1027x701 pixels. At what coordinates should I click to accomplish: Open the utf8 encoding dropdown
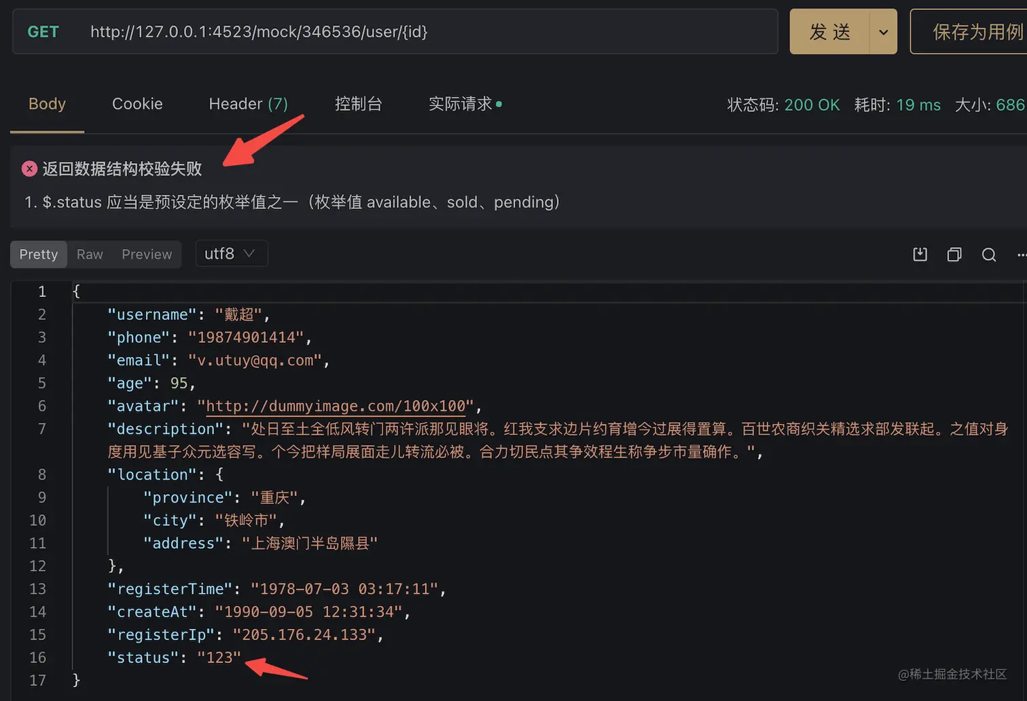pyautogui.click(x=231, y=253)
